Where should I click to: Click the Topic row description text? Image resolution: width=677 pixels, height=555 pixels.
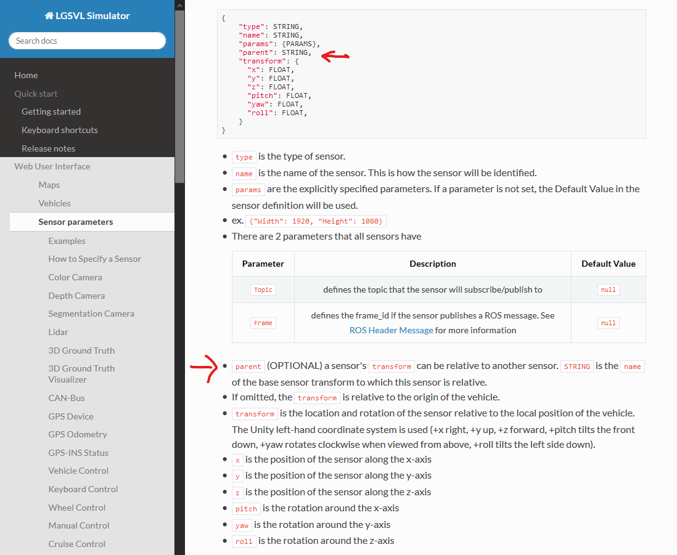tap(433, 290)
